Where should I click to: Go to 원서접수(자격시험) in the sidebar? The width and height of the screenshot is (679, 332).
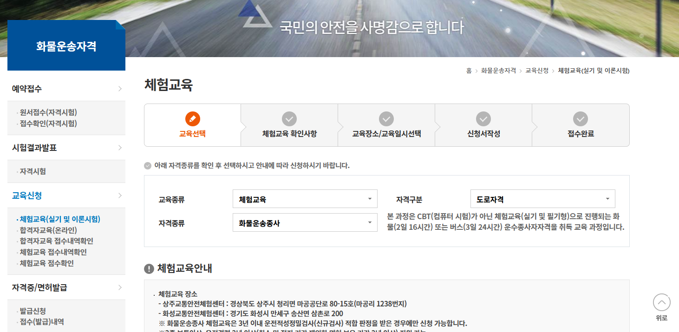point(48,112)
